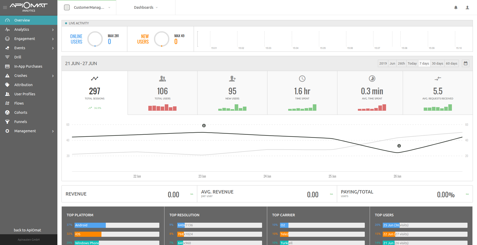477x245 pixels.
Task: Click the Crashes warning triangle icon
Action: (x=7, y=76)
